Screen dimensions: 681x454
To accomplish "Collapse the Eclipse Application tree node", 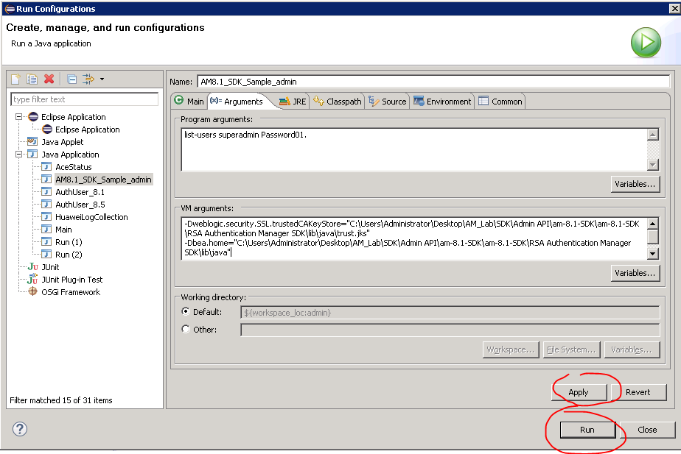I will [19, 117].
